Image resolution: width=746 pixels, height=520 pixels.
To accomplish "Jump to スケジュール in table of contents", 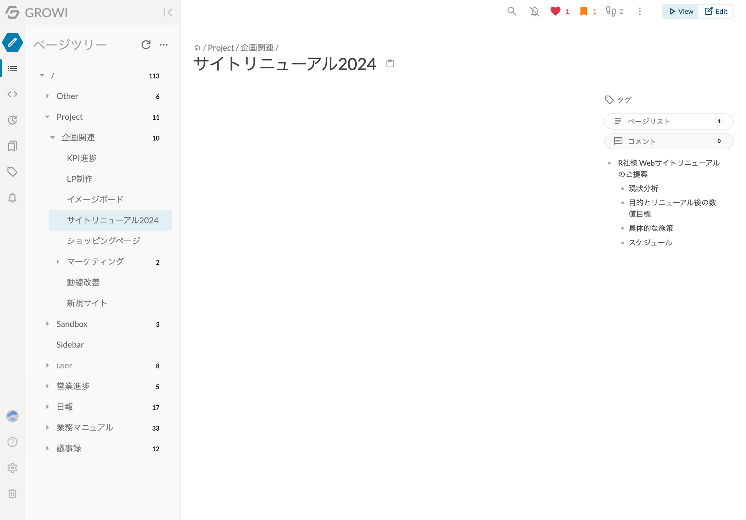I will coord(650,242).
